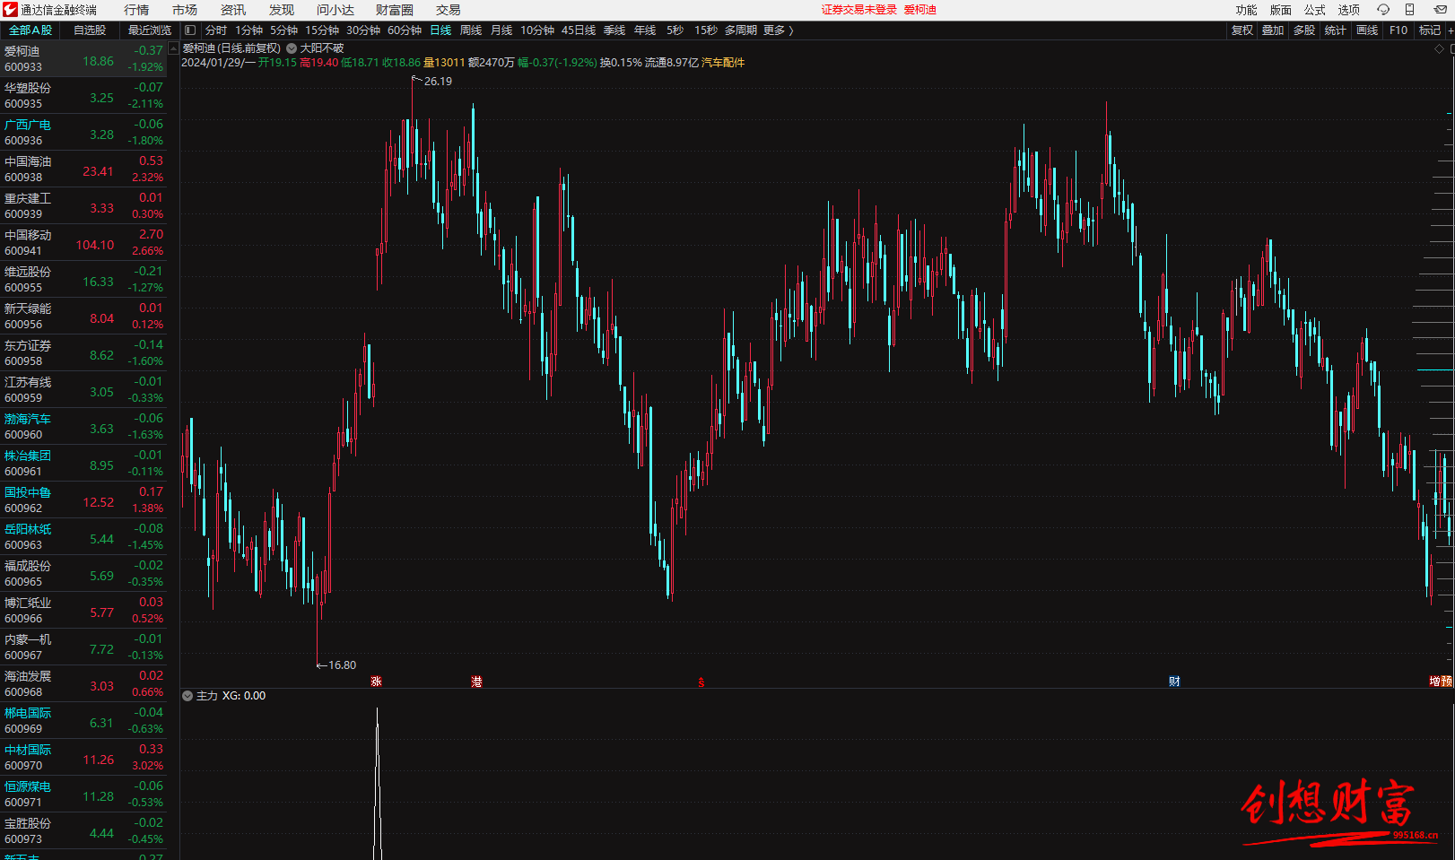Select 45日线 chart period
Screen dimensions: 1455x860
click(x=579, y=30)
